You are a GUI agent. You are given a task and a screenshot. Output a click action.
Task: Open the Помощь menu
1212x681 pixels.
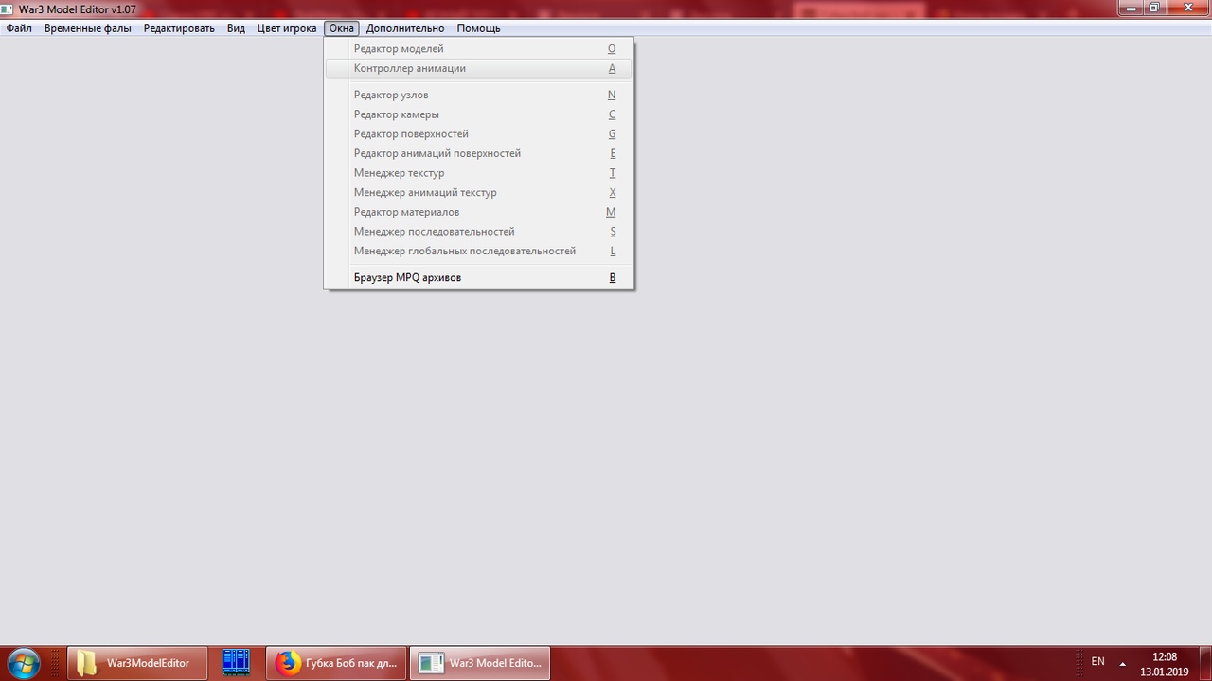[478, 28]
